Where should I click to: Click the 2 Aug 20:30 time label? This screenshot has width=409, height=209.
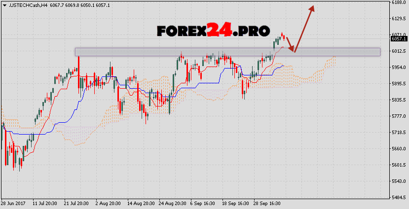click(x=109, y=203)
